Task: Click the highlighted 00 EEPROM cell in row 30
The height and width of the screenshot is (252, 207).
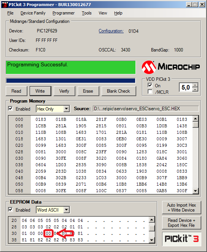Action: pos(48,233)
